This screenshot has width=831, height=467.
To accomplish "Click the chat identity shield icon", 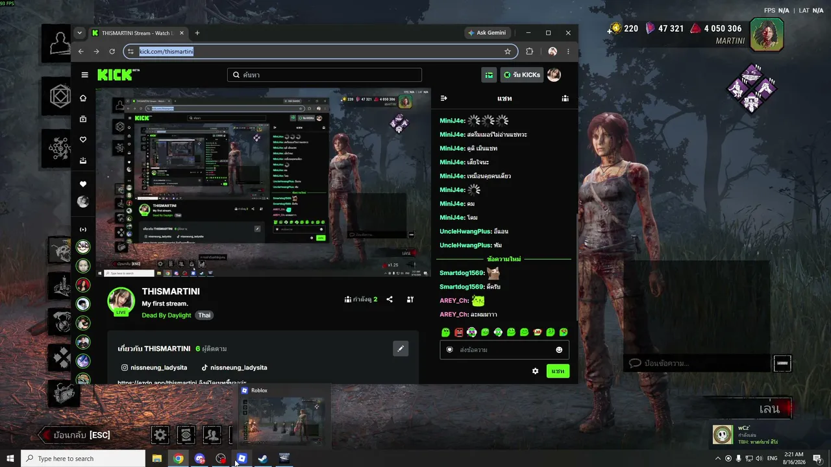I will pyautogui.click(x=449, y=350).
